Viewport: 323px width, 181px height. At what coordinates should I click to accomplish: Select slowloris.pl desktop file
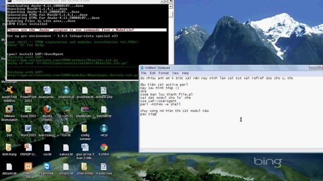[x=66, y=90]
